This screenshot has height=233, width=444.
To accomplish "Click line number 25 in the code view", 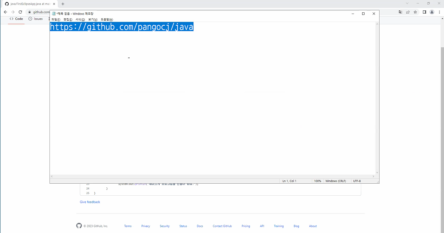I will [88, 193].
